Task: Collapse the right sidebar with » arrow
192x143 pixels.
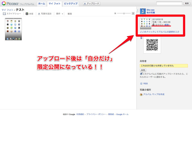Action: click(x=138, y=10)
